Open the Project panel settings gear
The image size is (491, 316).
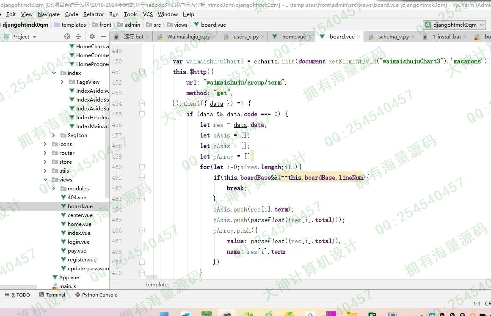point(92,37)
